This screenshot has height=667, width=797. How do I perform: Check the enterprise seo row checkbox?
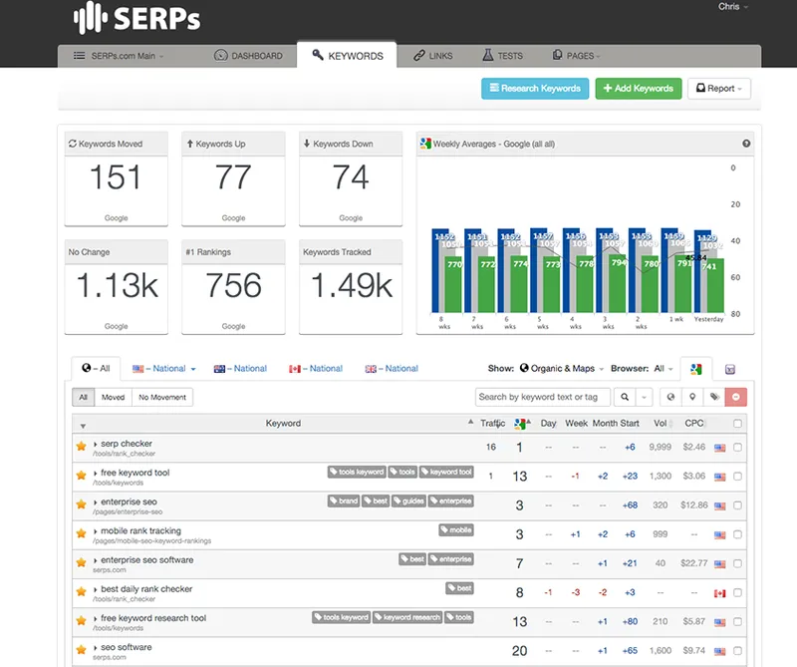click(x=737, y=505)
